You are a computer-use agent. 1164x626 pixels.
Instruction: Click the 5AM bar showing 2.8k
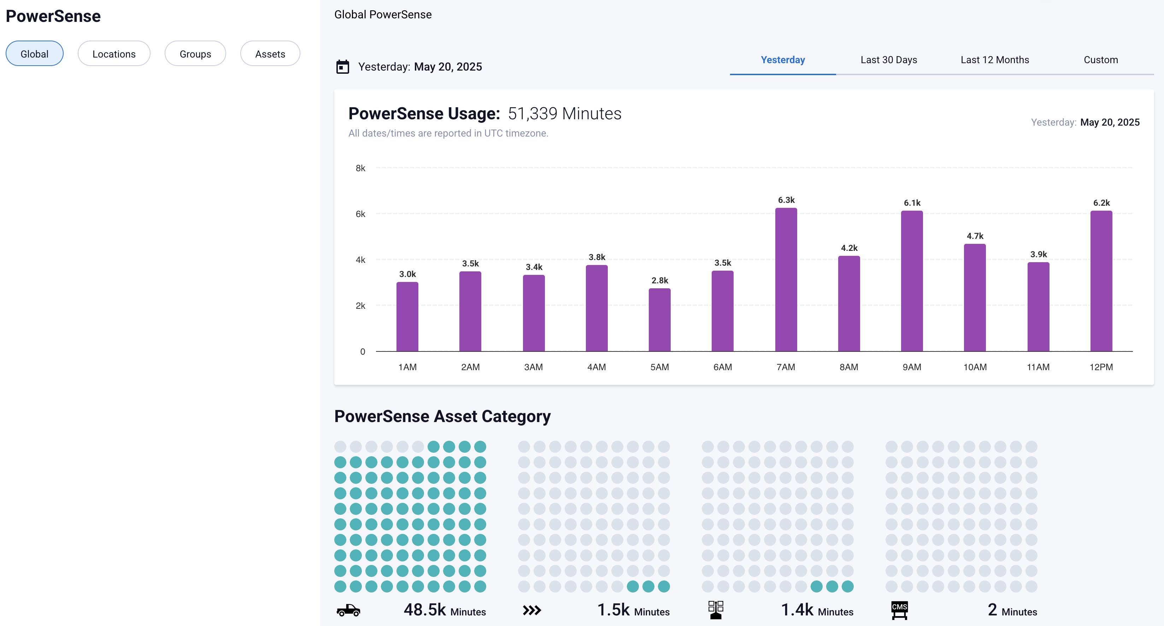(x=659, y=320)
